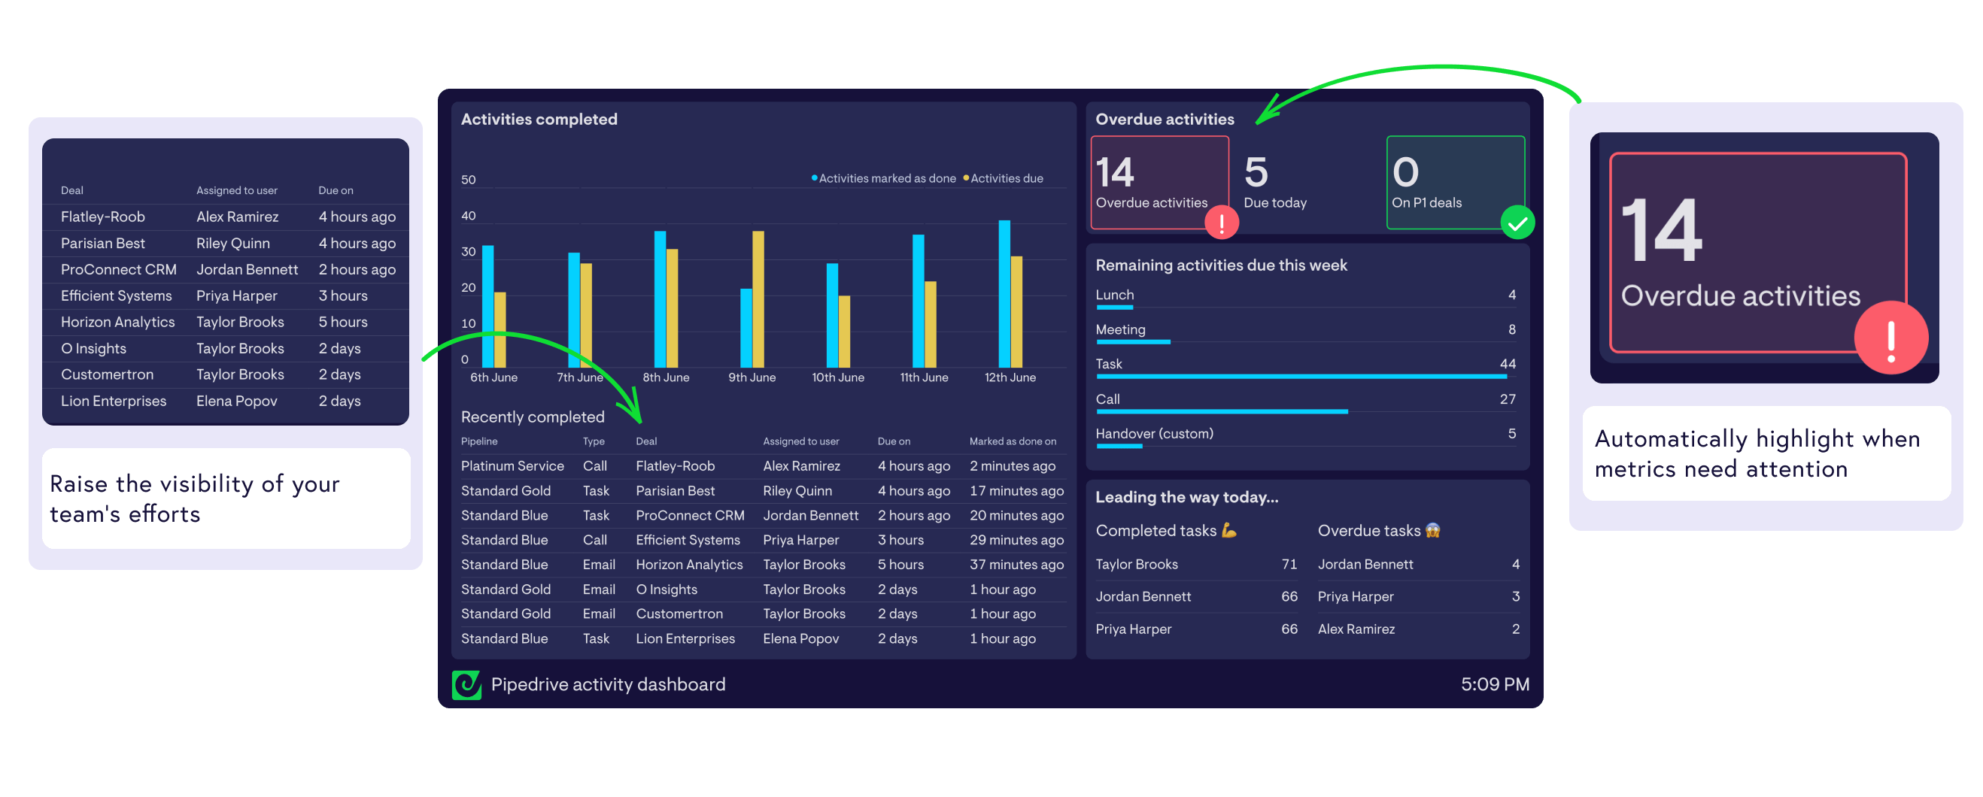Click the Meeting progress bar
This screenshot has width=1983, height=797.
1133,342
